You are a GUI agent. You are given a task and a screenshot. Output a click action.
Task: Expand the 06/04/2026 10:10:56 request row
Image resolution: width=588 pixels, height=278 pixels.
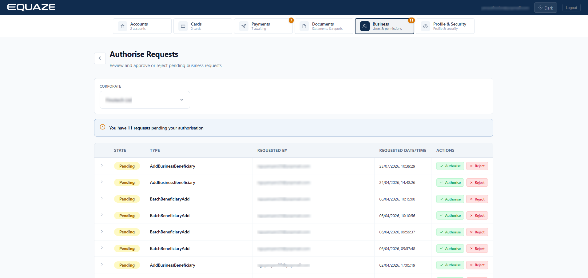coord(102,215)
